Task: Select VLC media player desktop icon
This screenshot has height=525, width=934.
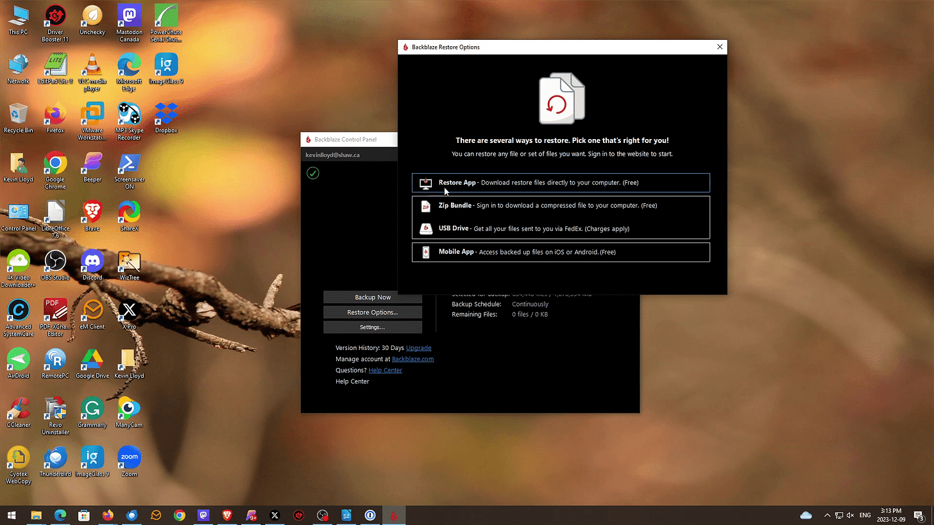Action: click(92, 72)
